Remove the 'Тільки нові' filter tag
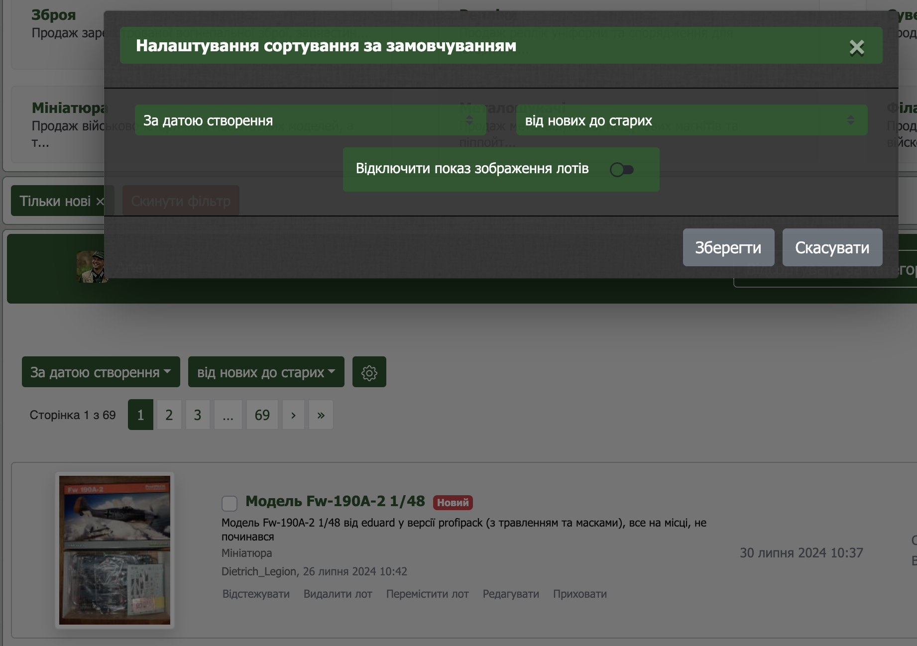The width and height of the screenshot is (917, 646). (x=100, y=201)
